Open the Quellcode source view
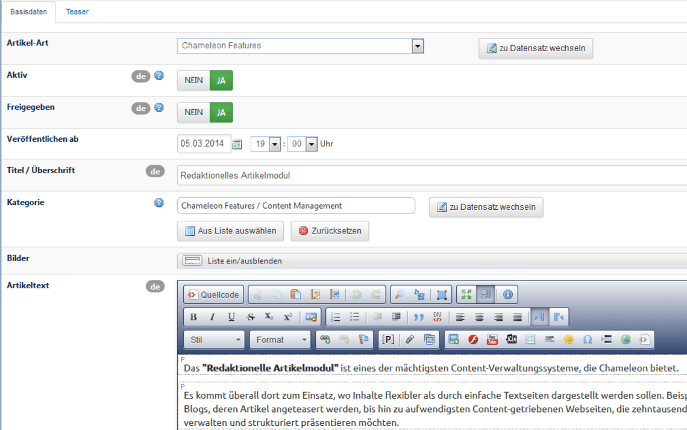 [x=213, y=294]
